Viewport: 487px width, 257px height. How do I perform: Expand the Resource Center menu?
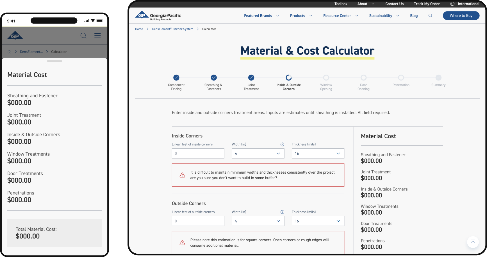(x=341, y=16)
